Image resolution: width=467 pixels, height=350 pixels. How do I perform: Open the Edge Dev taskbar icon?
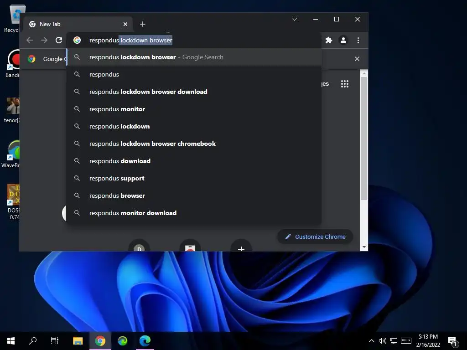point(122,341)
